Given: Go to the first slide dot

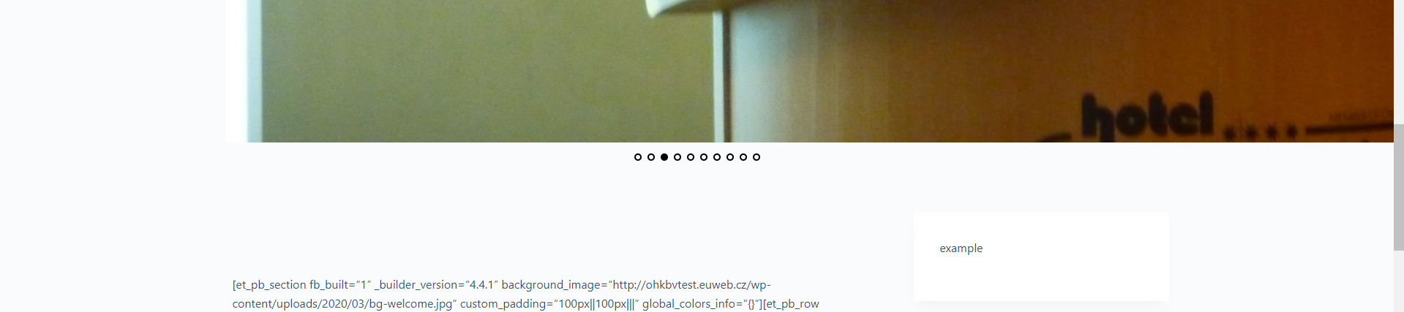Looking at the screenshot, I should 638,157.
